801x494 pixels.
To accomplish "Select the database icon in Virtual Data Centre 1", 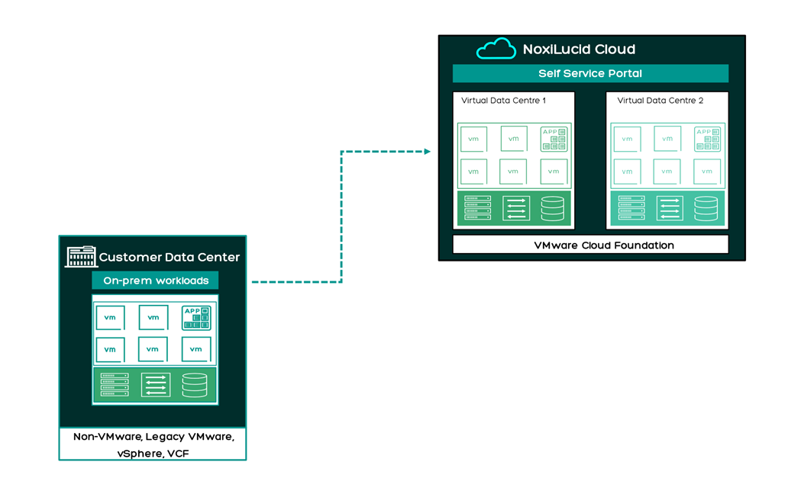I will point(552,208).
